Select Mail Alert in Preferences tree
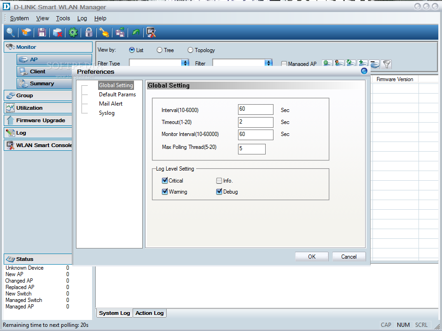 click(x=110, y=104)
